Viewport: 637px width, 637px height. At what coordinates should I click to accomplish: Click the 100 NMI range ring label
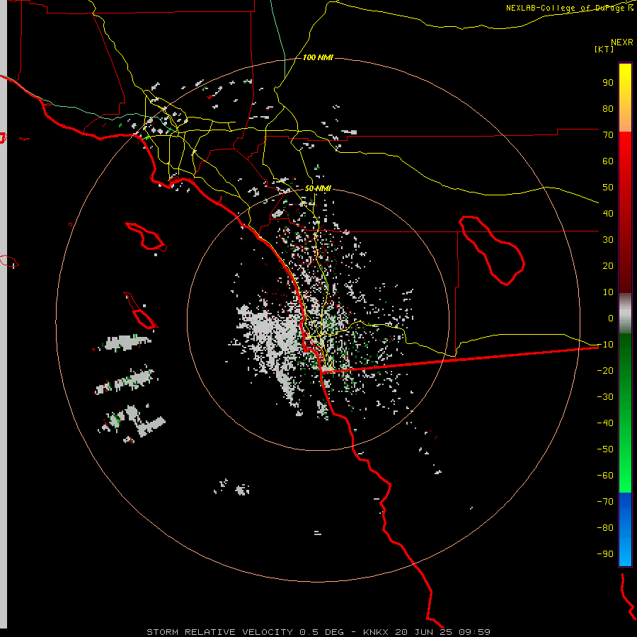tap(318, 58)
